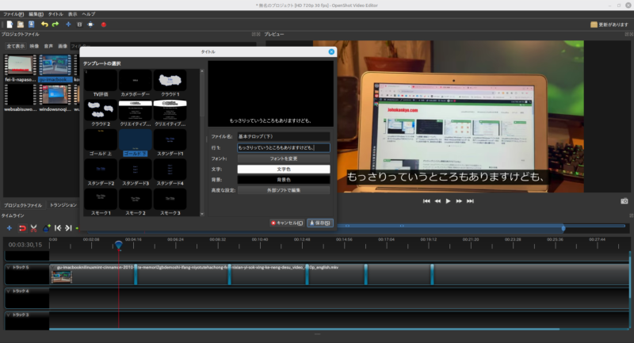Click the preview camera snapshot icon

pyautogui.click(x=624, y=201)
